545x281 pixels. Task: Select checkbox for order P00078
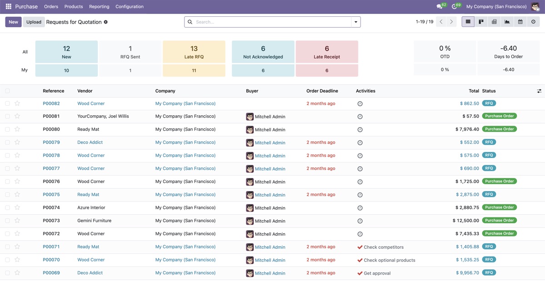(7, 156)
